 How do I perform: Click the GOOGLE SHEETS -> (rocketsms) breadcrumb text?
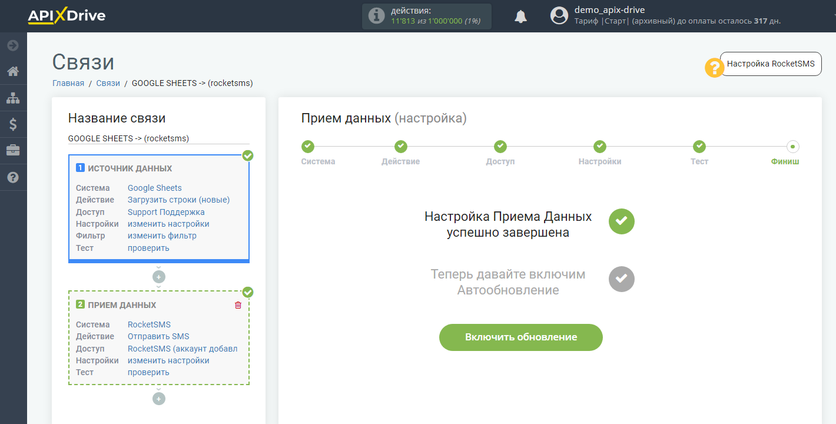193,83
